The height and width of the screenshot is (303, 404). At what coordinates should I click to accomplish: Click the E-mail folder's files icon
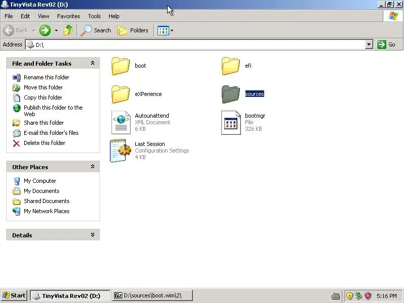17,133
